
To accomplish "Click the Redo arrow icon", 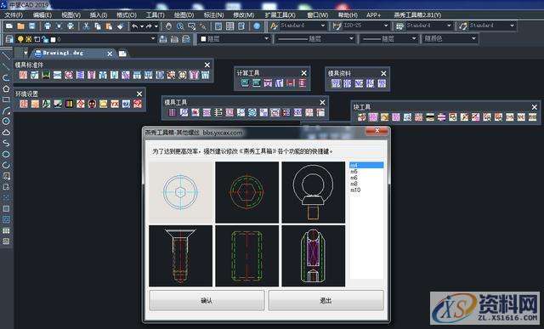I will [150, 26].
